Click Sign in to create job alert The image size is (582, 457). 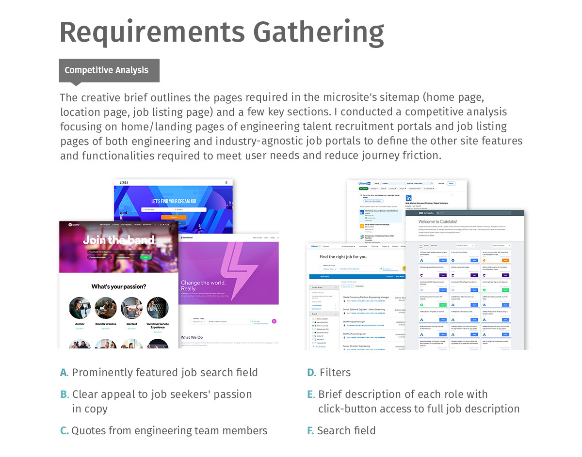(373, 201)
